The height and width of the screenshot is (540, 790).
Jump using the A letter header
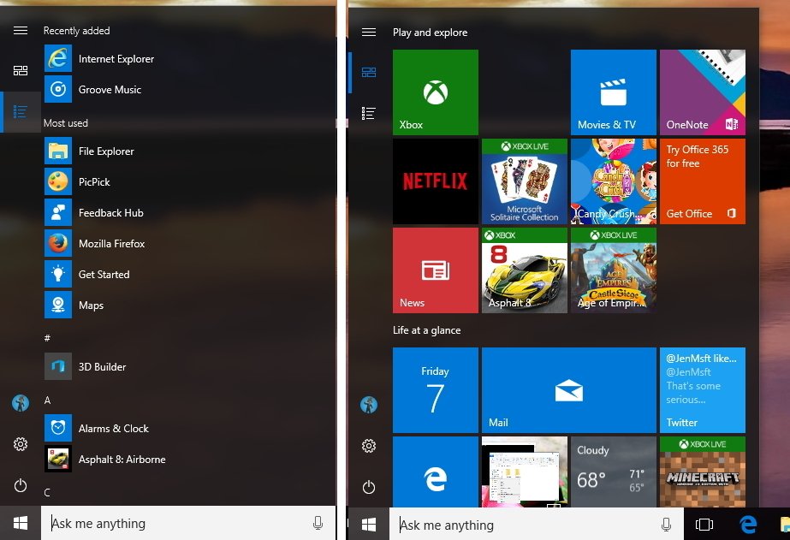(47, 400)
